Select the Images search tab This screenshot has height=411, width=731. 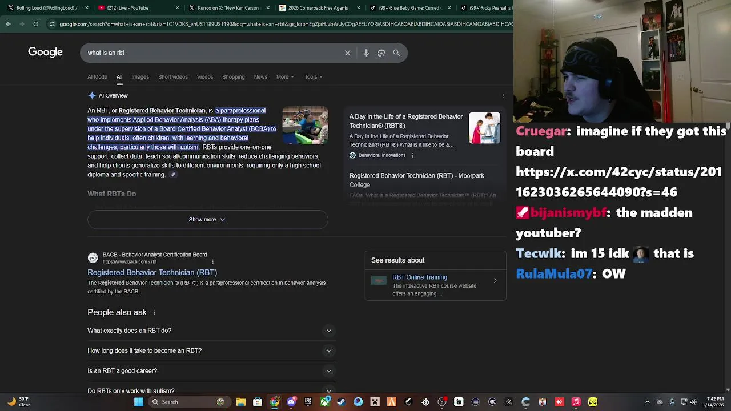(140, 76)
